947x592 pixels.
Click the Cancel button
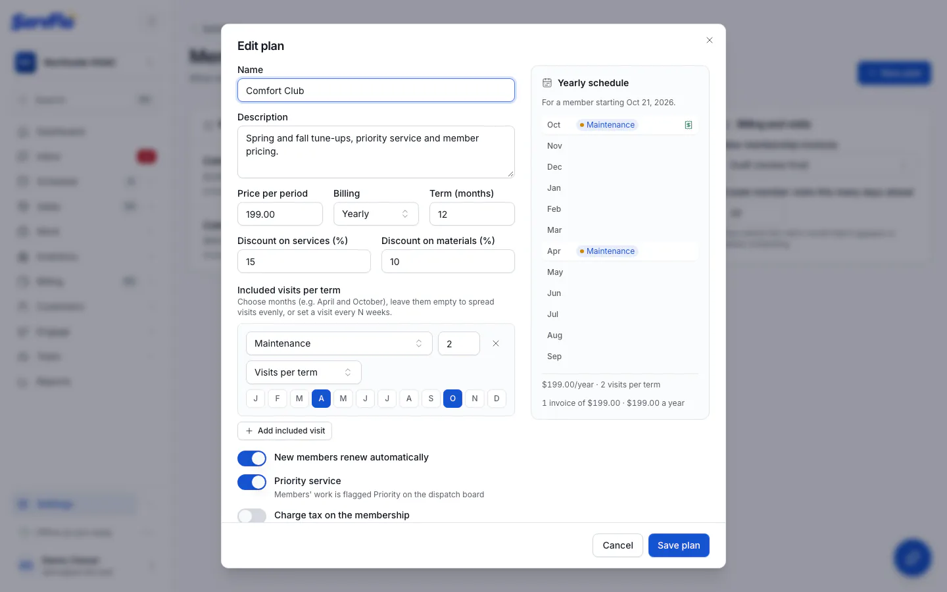click(618, 545)
